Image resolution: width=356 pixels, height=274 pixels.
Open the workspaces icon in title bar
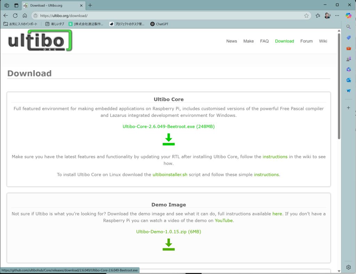point(7,6)
